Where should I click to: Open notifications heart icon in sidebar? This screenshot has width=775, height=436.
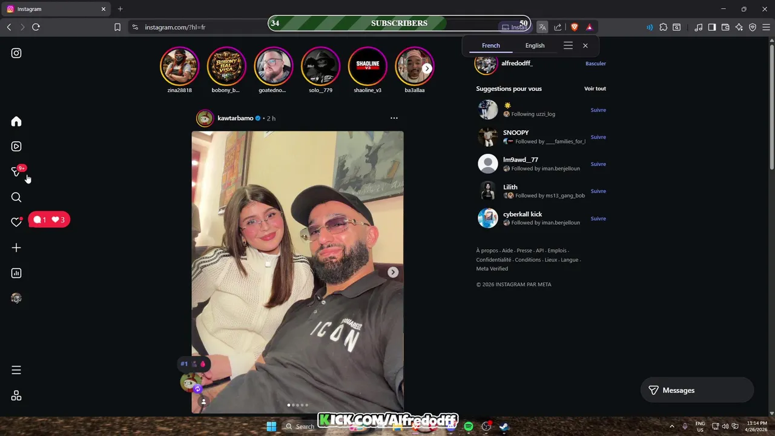pos(16,222)
